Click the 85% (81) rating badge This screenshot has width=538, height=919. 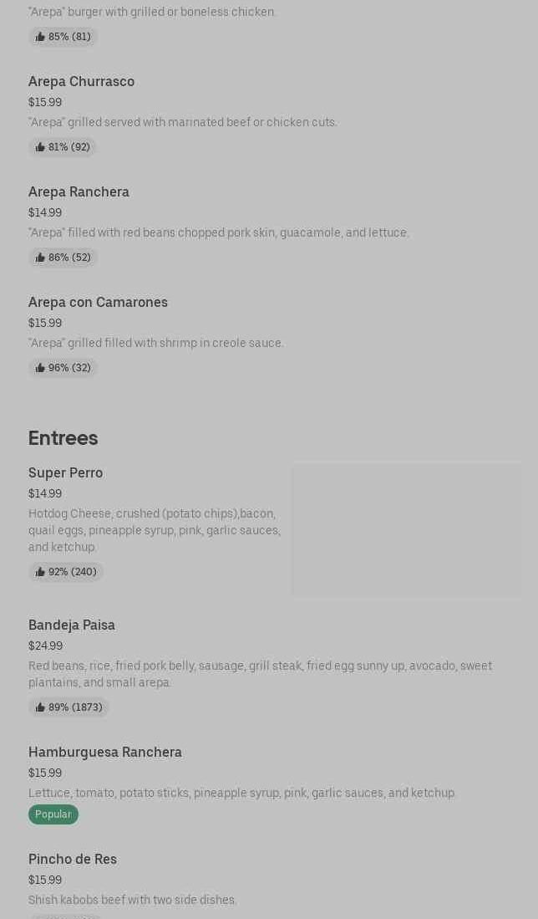pos(63,37)
